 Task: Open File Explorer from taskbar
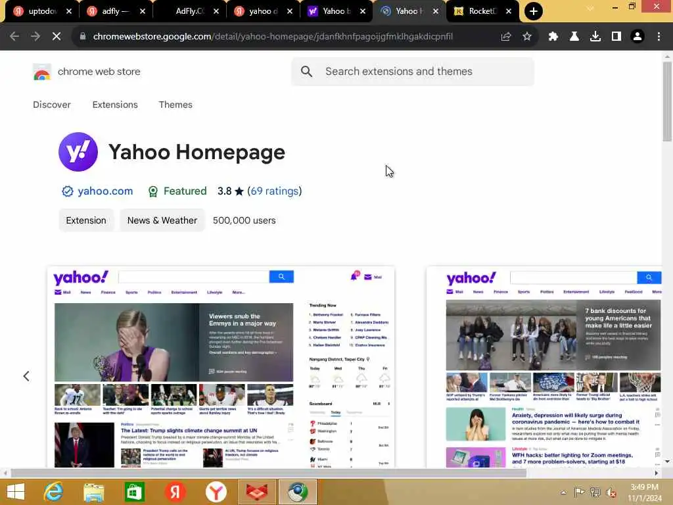coord(93,492)
